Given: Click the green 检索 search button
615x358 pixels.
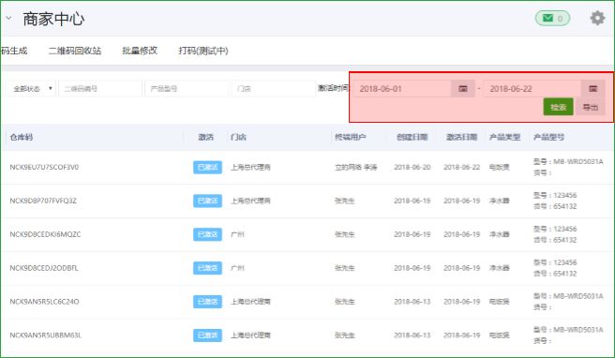Looking at the screenshot, I should [558, 107].
